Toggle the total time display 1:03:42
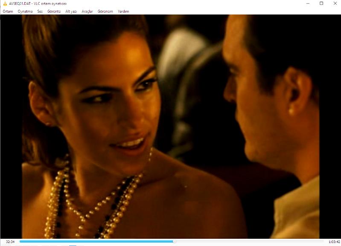The image size is (341, 246). [334, 242]
